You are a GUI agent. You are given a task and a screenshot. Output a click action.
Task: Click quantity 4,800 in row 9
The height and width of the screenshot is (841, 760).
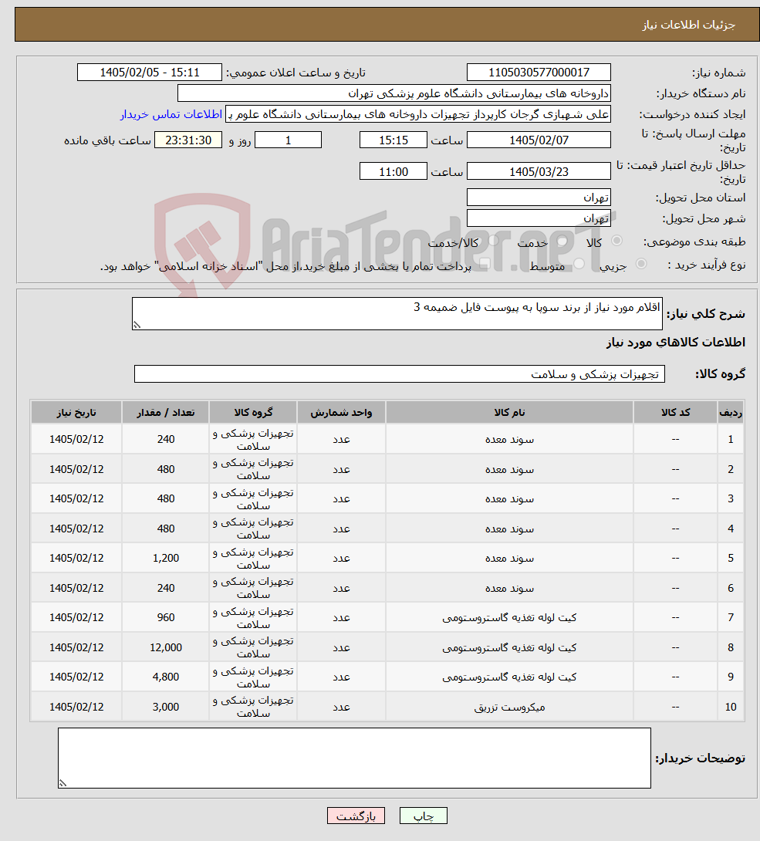[166, 677]
